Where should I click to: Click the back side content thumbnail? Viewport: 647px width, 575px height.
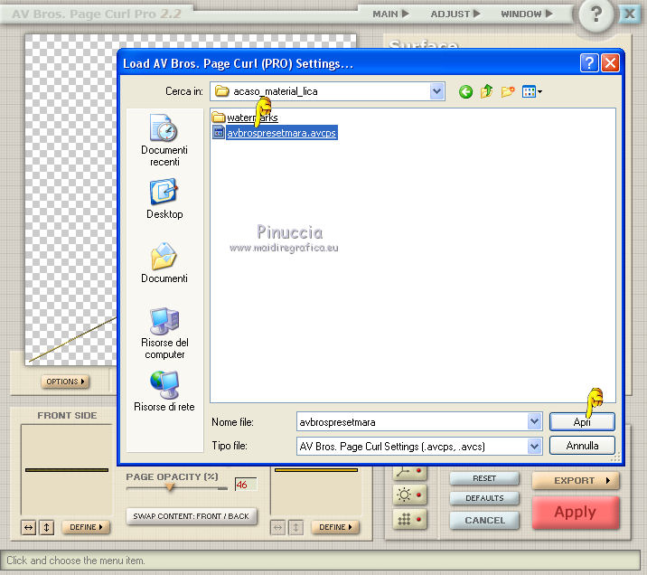(316, 490)
